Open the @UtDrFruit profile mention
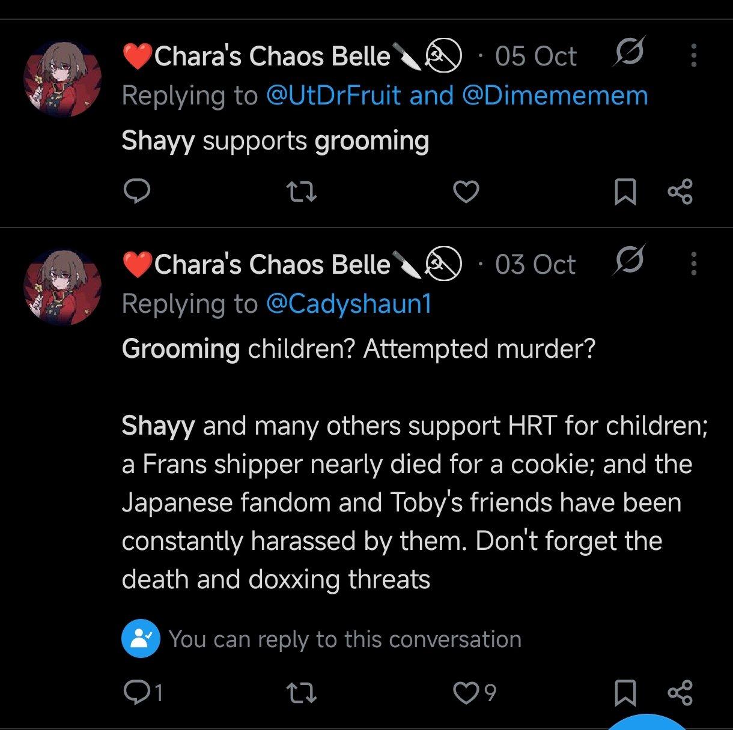Screen dimensions: 733x730 (x=333, y=96)
